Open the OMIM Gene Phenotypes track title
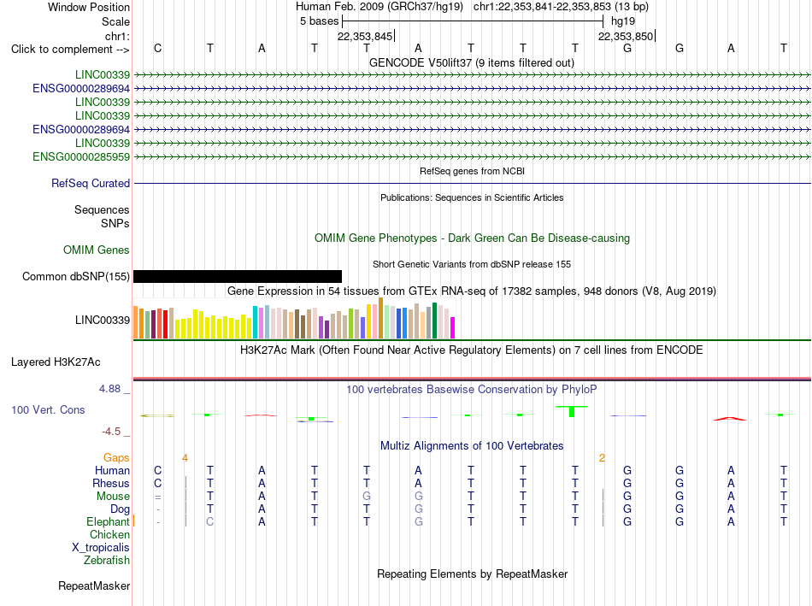The image size is (812, 606). [x=472, y=238]
